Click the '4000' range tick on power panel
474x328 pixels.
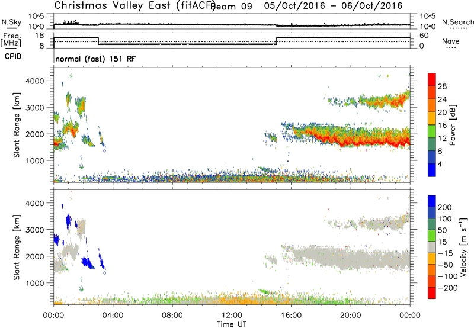point(35,81)
